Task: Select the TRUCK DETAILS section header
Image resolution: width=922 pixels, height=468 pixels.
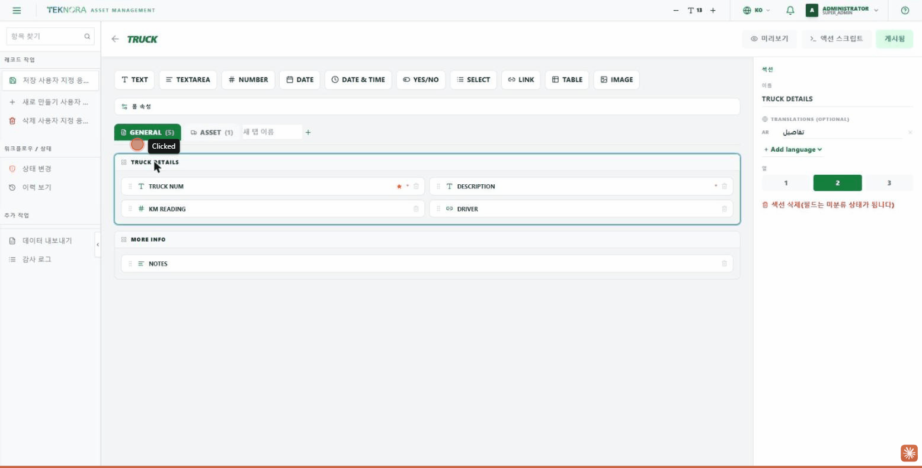Action: click(x=427, y=162)
